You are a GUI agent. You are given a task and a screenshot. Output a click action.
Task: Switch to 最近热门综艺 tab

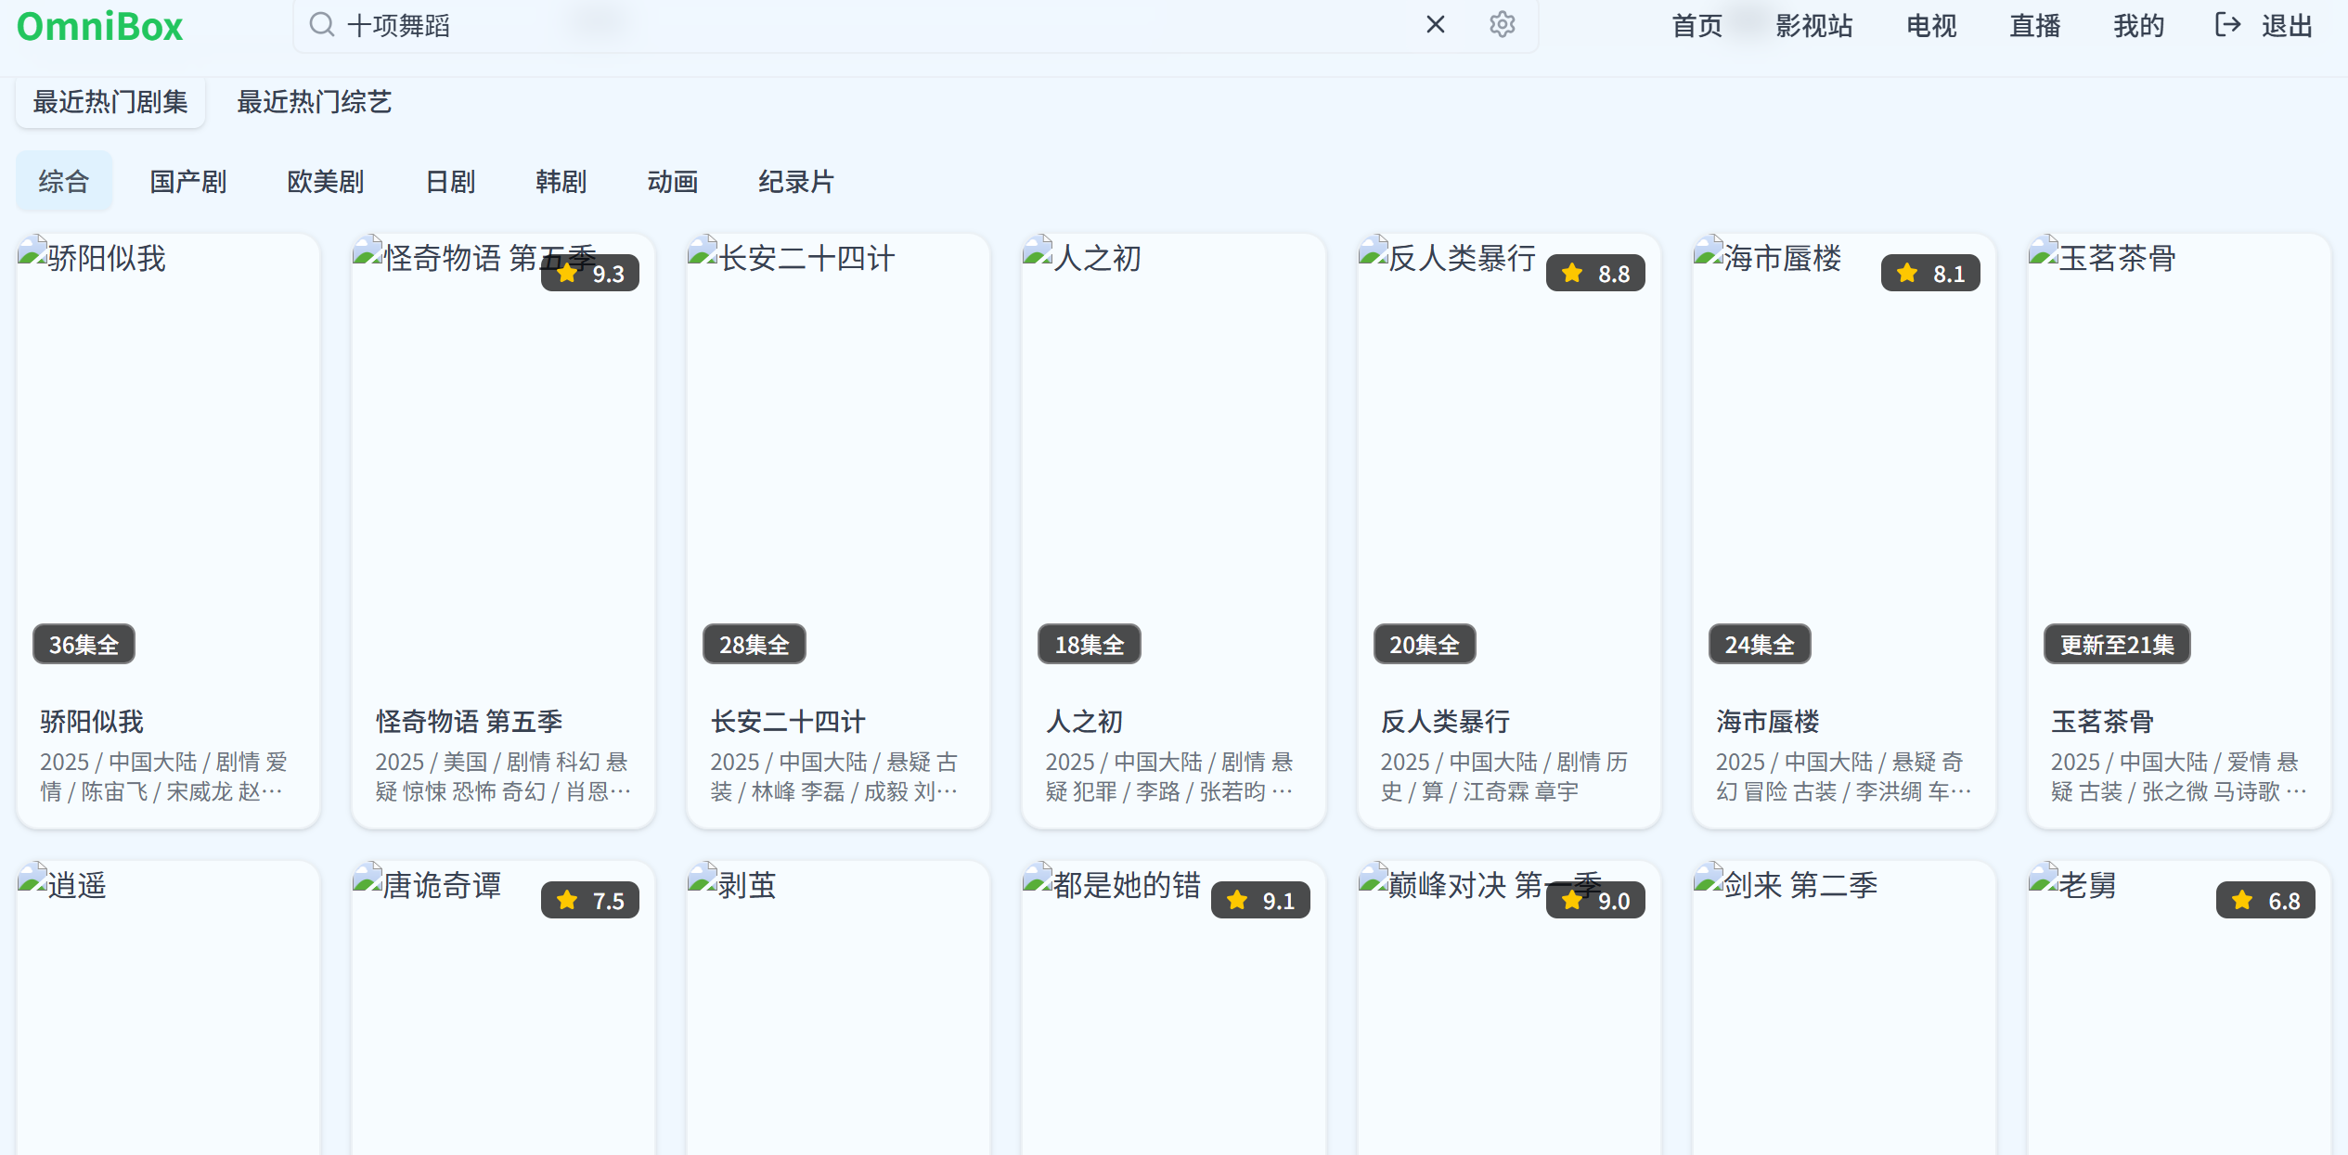tap(314, 102)
